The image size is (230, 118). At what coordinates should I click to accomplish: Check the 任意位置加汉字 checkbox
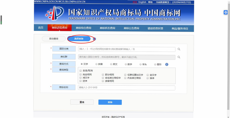click(125, 75)
